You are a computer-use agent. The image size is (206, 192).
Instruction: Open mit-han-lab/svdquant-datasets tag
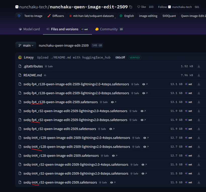pyautogui.click(x=93, y=16)
